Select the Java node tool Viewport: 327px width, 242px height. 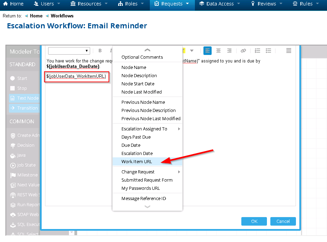[20, 155]
